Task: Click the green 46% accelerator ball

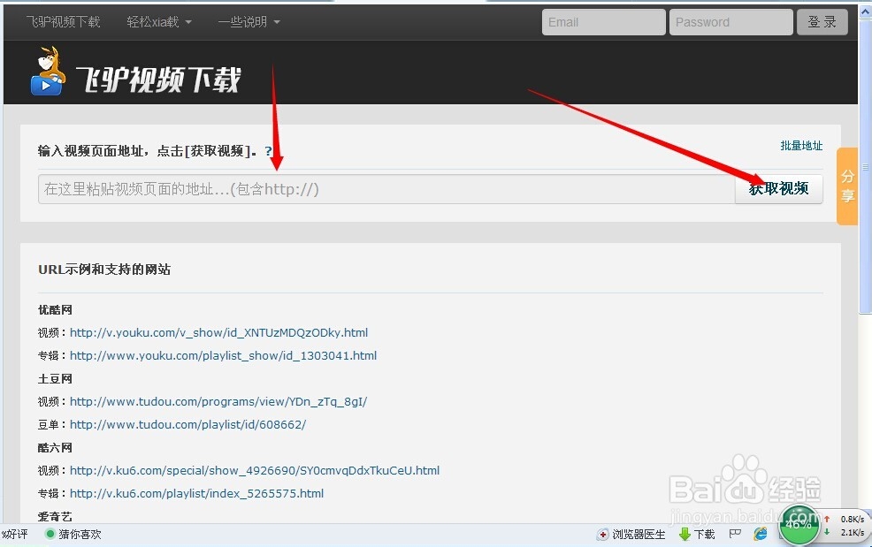Action: [799, 524]
